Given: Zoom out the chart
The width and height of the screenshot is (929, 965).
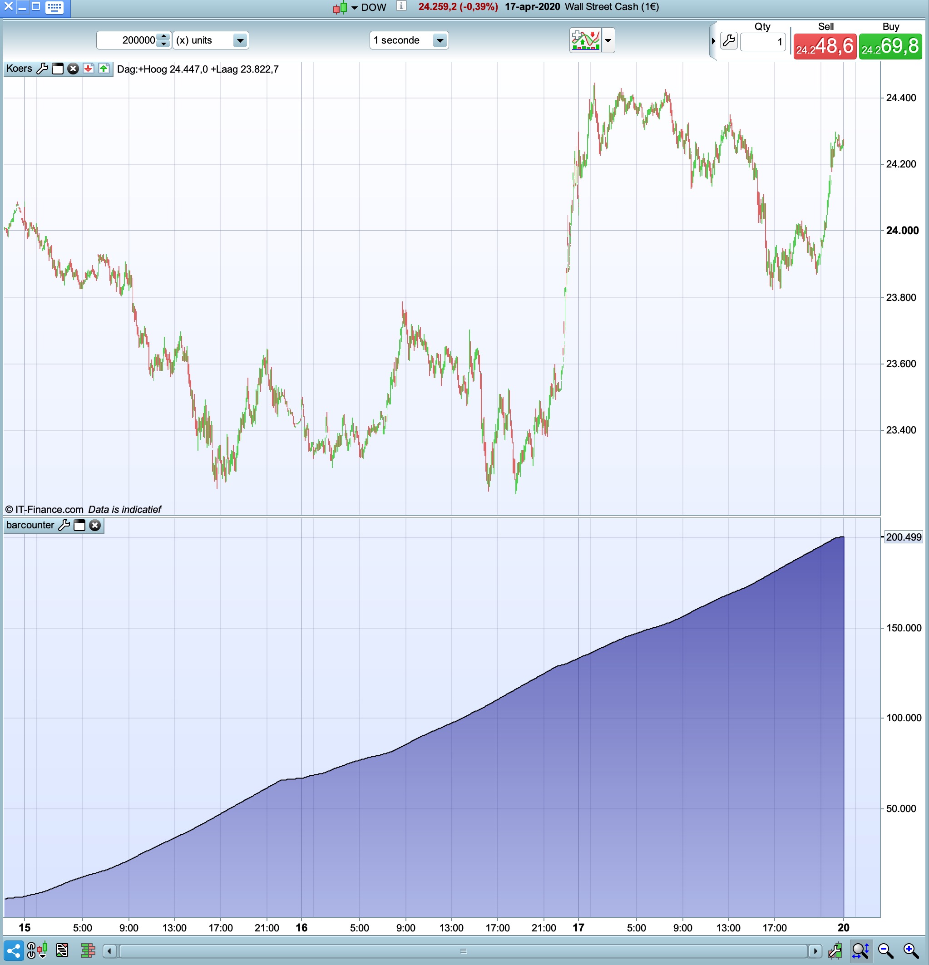Looking at the screenshot, I should 885,950.
